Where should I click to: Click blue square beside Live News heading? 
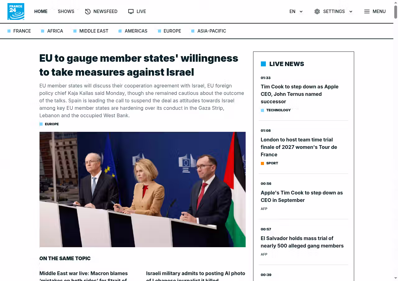(263, 64)
